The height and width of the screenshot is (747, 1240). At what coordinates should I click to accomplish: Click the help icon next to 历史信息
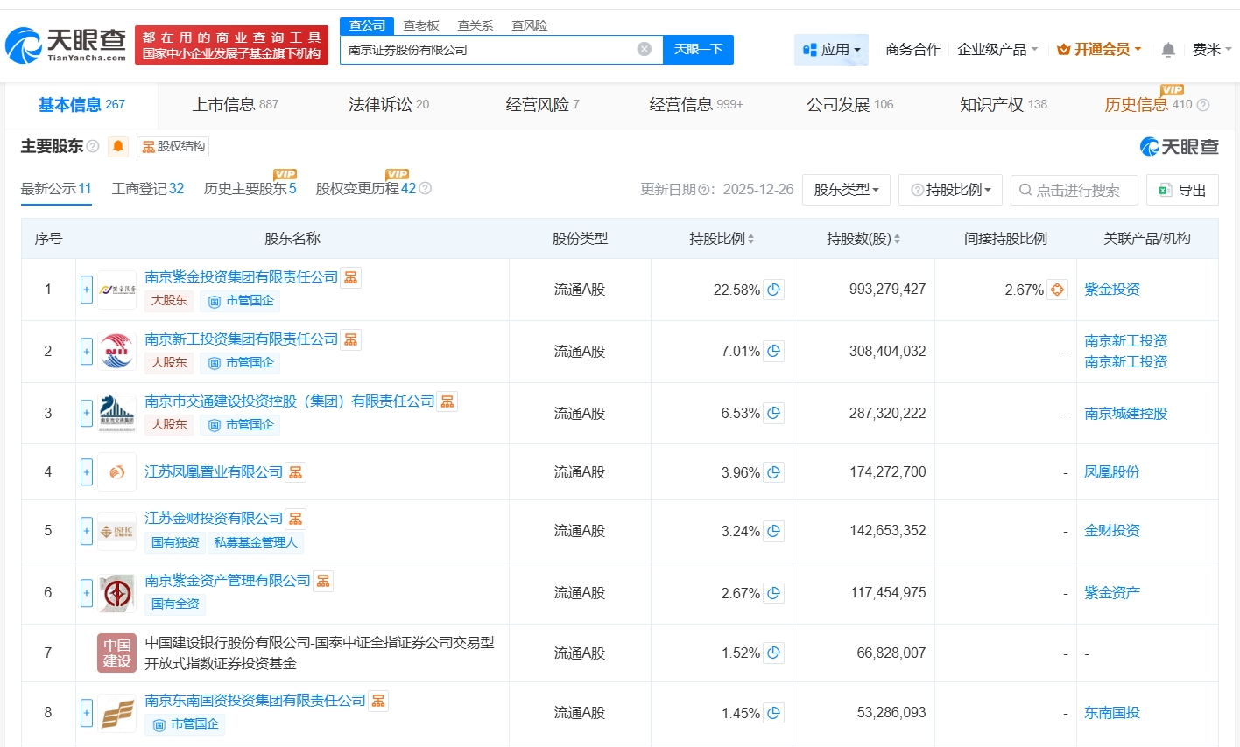point(1203,105)
